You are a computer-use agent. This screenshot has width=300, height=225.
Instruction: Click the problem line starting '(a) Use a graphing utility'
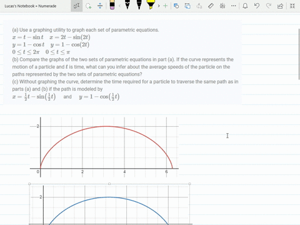tap(86, 30)
